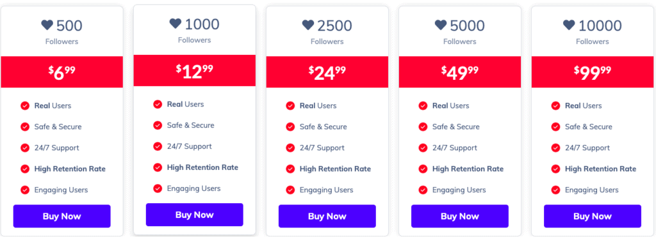Click High Retention Rate checkmark in 10000 plan
This screenshot has width=656, height=237.
pyautogui.click(x=555, y=169)
